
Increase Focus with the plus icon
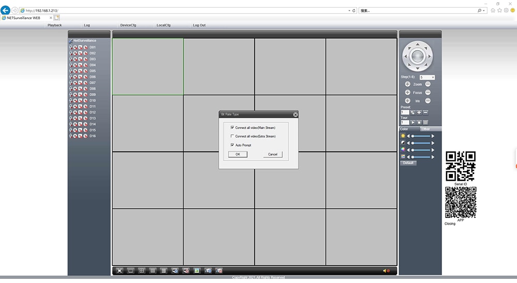(x=407, y=92)
